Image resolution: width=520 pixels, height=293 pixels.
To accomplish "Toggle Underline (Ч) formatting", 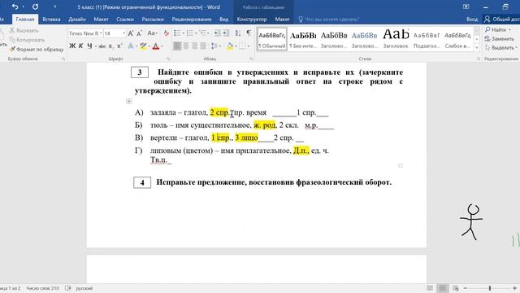I will pyautogui.click(x=89, y=46).
